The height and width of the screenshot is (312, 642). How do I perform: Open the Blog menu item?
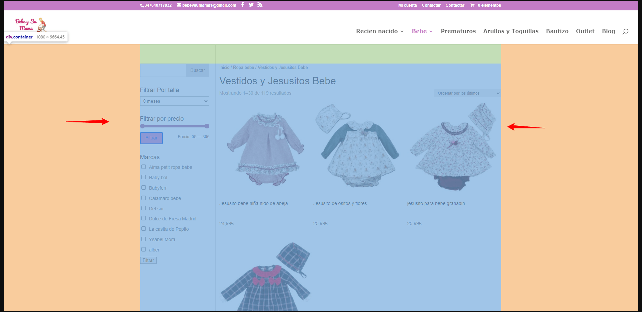609,31
